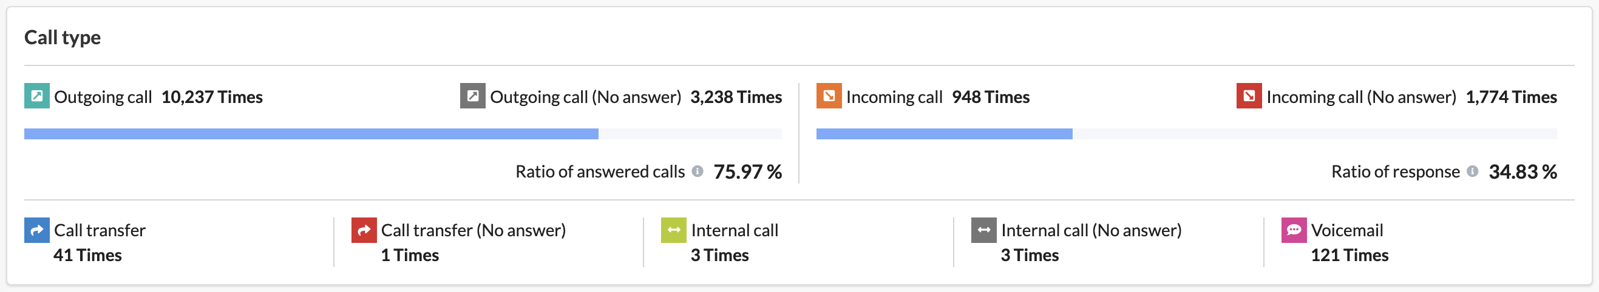Click the gray Internal call (No answer) icon

pos(984,230)
